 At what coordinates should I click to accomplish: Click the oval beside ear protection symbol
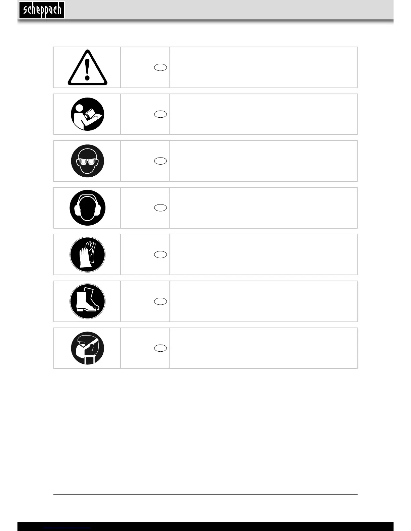[161, 208]
